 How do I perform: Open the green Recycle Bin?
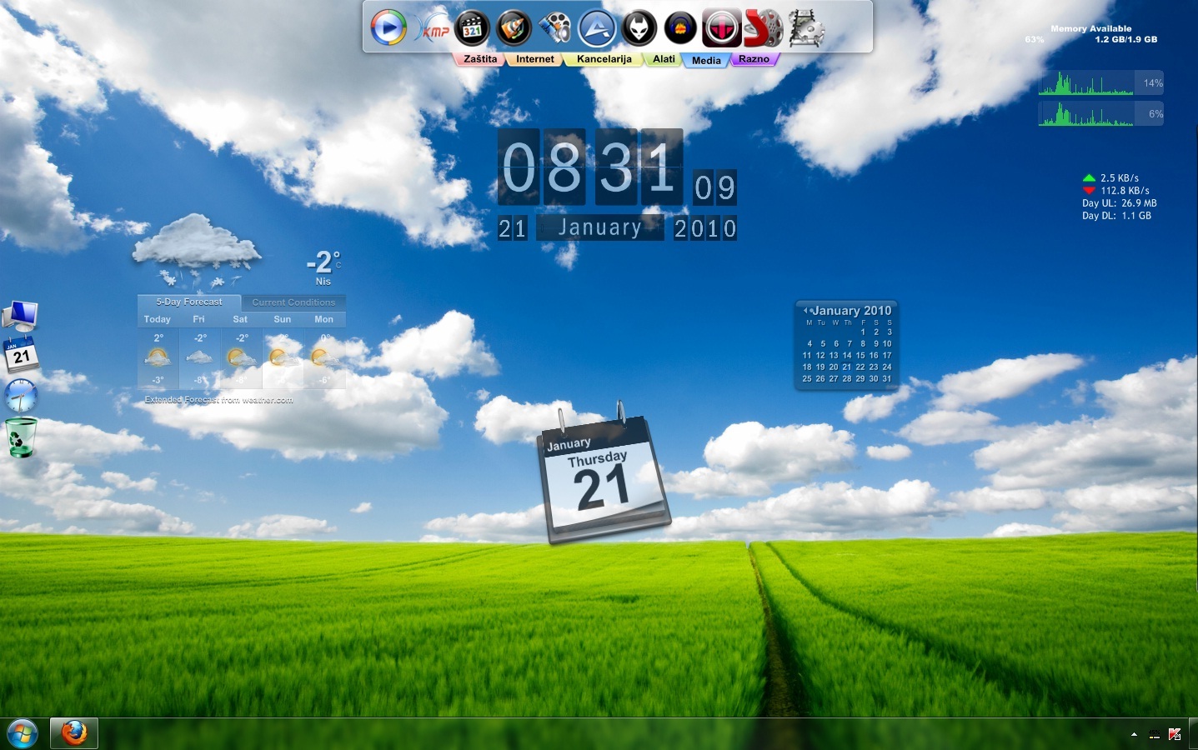pyautogui.click(x=22, y=437)
